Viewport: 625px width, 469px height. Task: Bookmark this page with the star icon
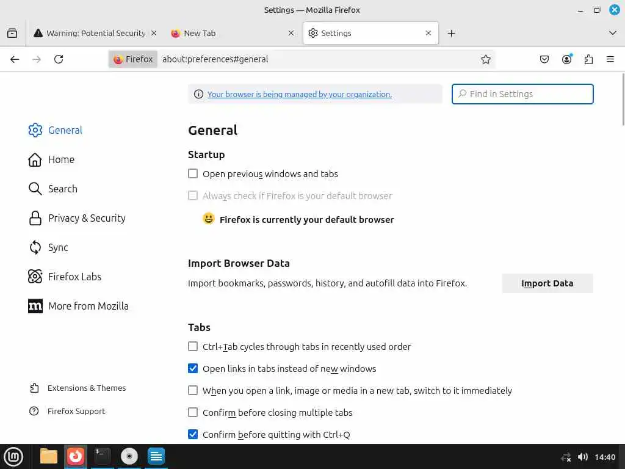[485, 59]
